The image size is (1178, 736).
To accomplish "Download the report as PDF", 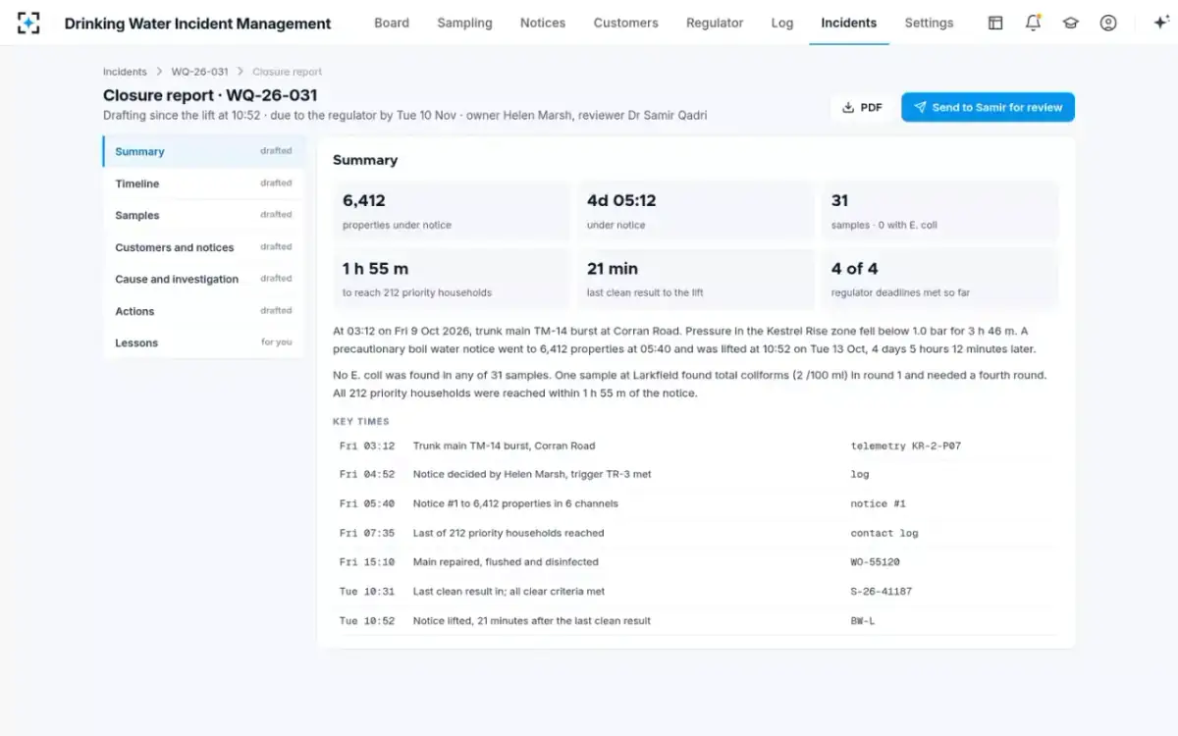I will [862, 107].
